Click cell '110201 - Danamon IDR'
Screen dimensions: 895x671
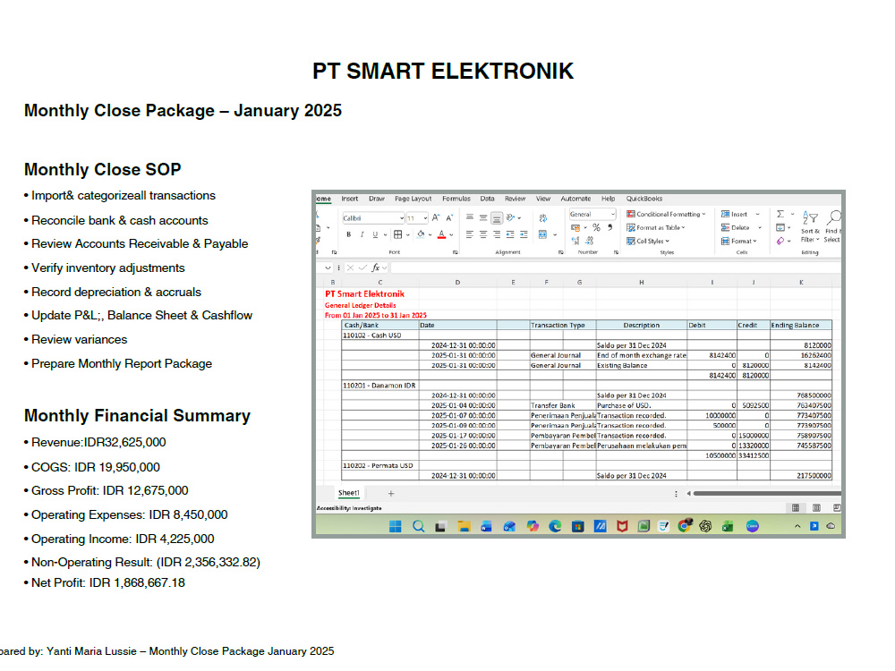pyautogui.click(x=379, y=386)
